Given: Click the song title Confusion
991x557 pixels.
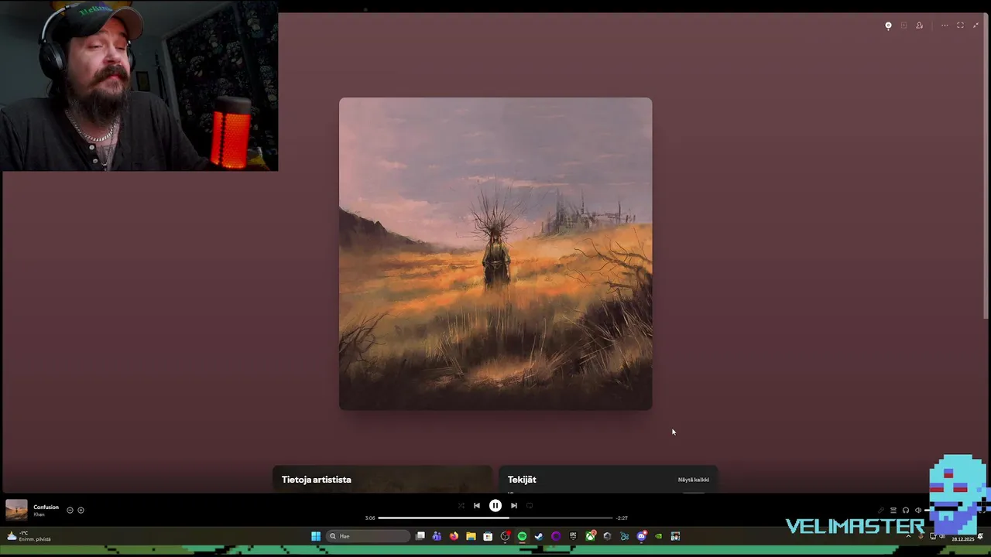Looking at the screenshot, I should click(x=46, y=507).
